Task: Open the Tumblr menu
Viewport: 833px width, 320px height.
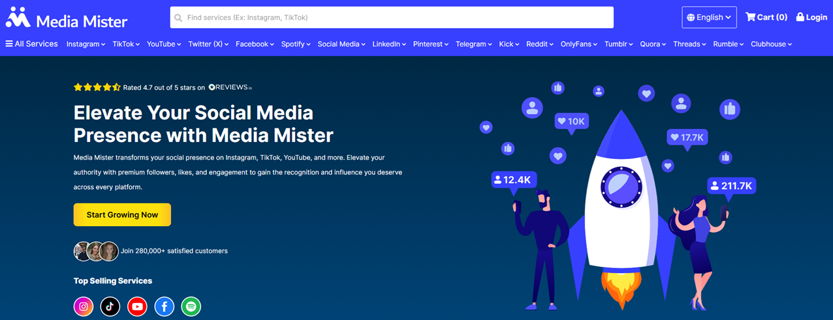Action: [619, 44]
